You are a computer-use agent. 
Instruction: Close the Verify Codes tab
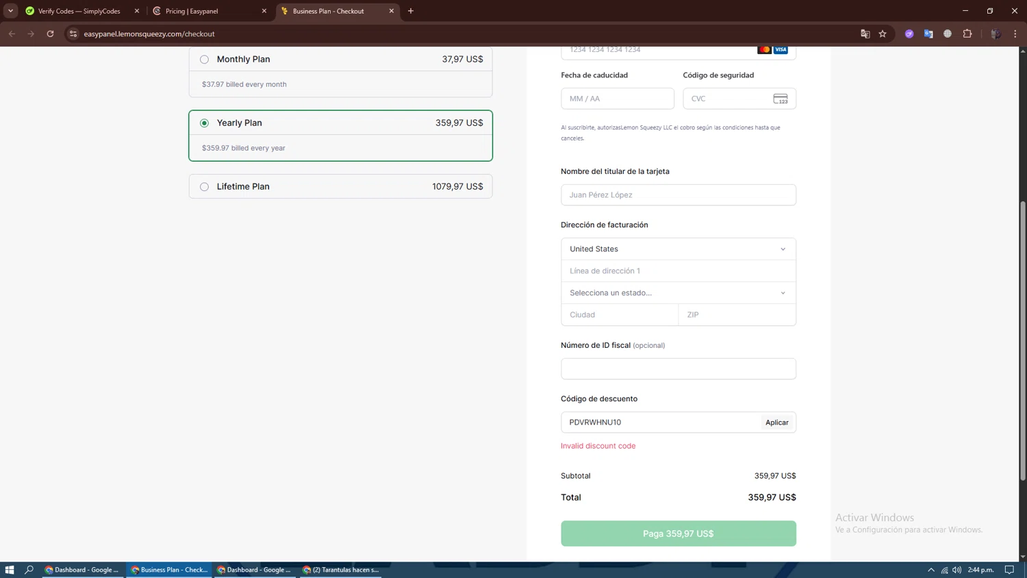pyautogui.click(x=137, y=11)
